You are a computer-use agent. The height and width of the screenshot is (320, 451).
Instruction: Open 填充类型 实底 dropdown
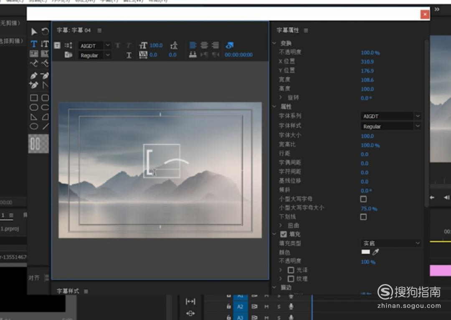[x=390, y=243]
